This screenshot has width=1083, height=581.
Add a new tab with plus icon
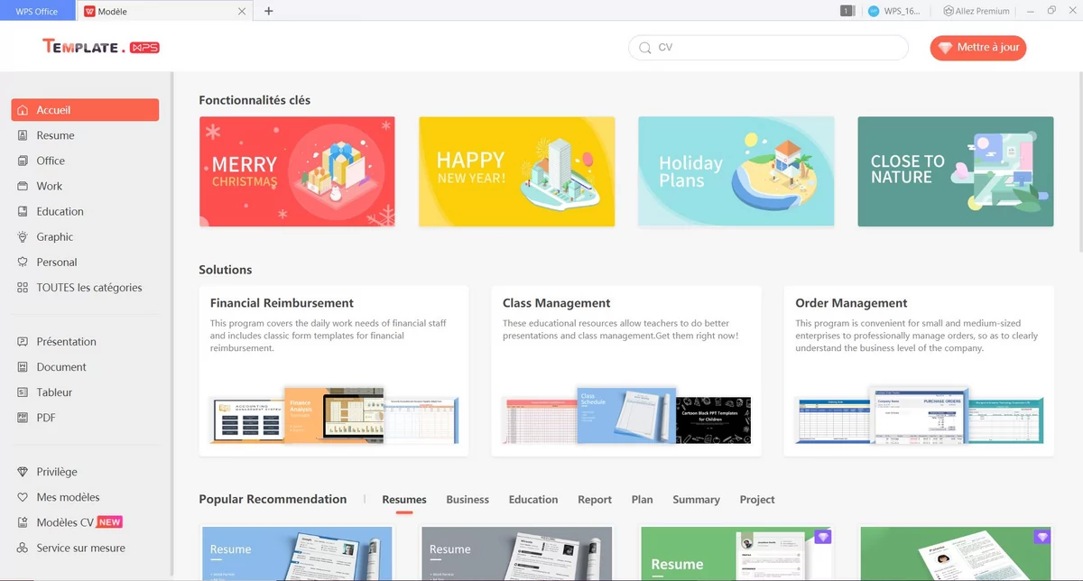(269, 11)
